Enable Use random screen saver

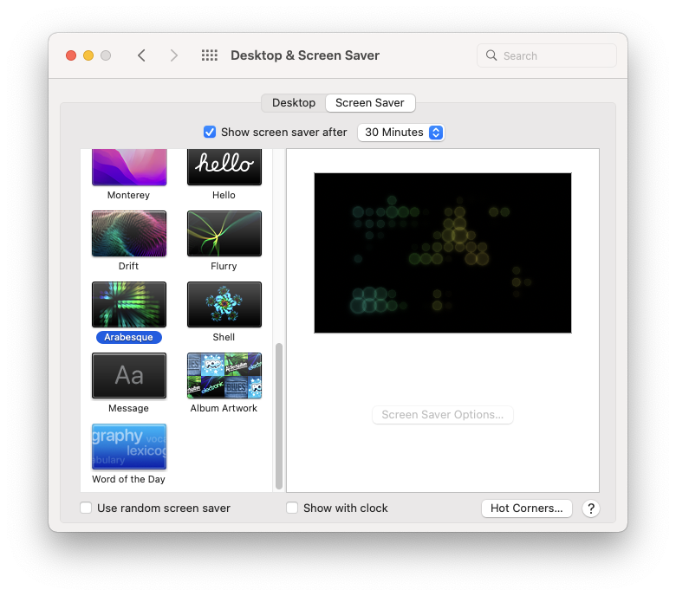click(x=86, y=508)
